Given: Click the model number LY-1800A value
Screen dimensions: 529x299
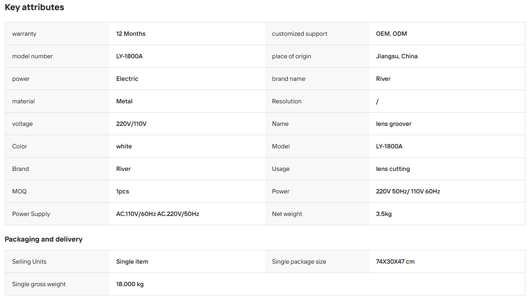Looking at the screenshot, I should click(x=129, y=56).
